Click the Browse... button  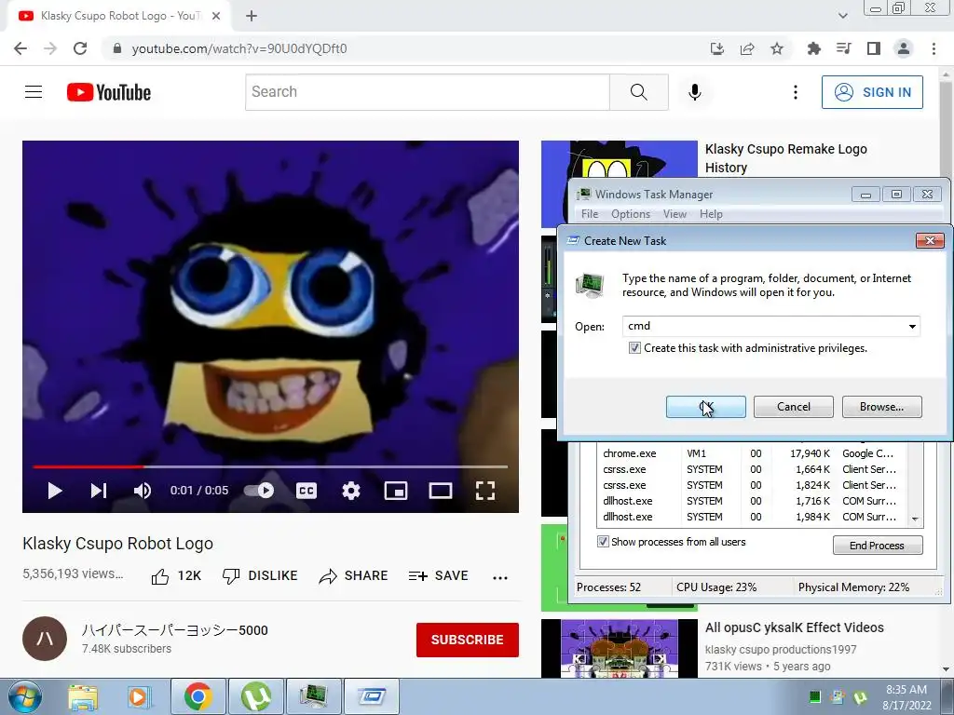point(881,407)
